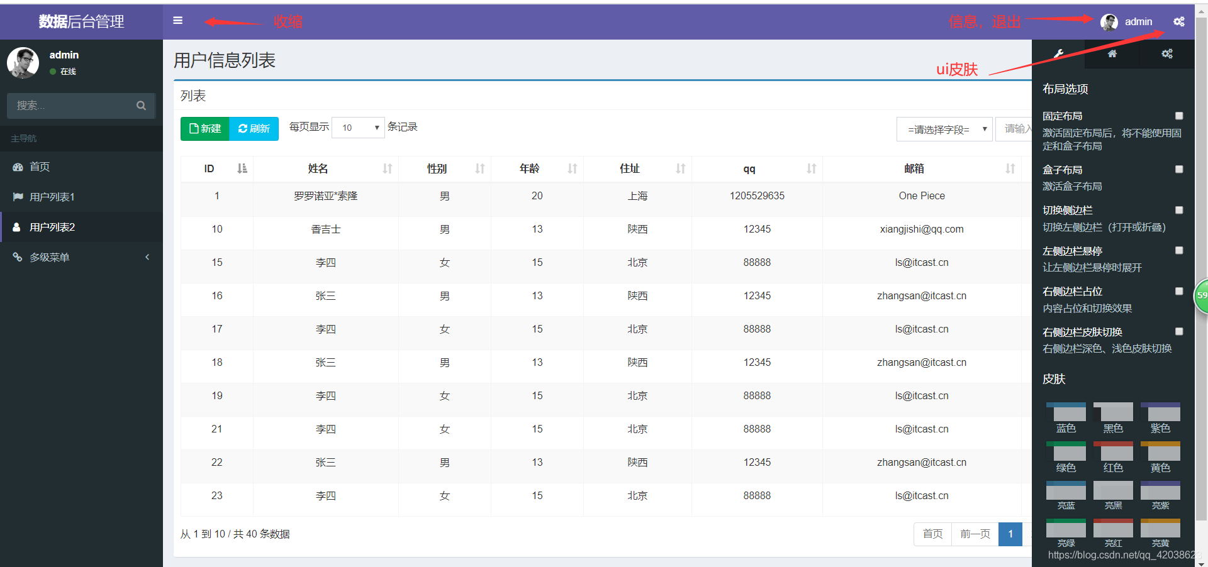Image resolution: width=1208 pixels, height=567 pixels.
Task: Click the green circular 59 badge
Action: click(x=1201, y=295)
